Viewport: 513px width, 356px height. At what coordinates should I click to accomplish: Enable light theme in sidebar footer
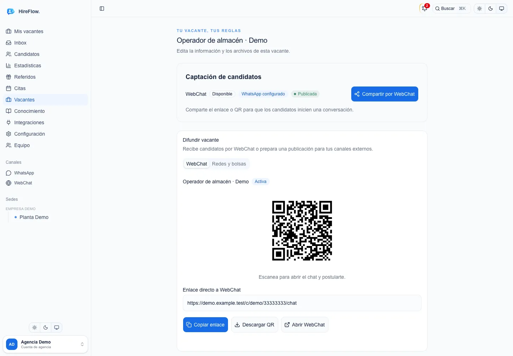[x=35, y=328]
